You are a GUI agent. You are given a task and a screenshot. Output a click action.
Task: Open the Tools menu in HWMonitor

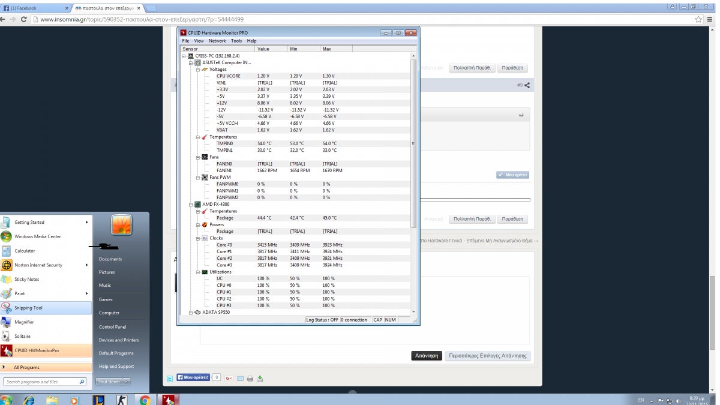(x=236, y=41)
